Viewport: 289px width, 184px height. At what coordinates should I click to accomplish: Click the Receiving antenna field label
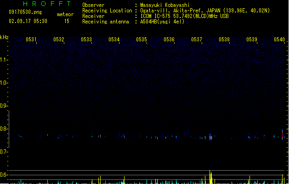point(106,22)
